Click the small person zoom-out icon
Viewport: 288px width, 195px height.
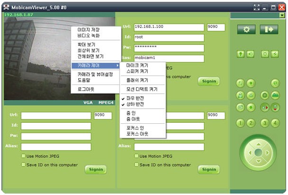point(251,95)
